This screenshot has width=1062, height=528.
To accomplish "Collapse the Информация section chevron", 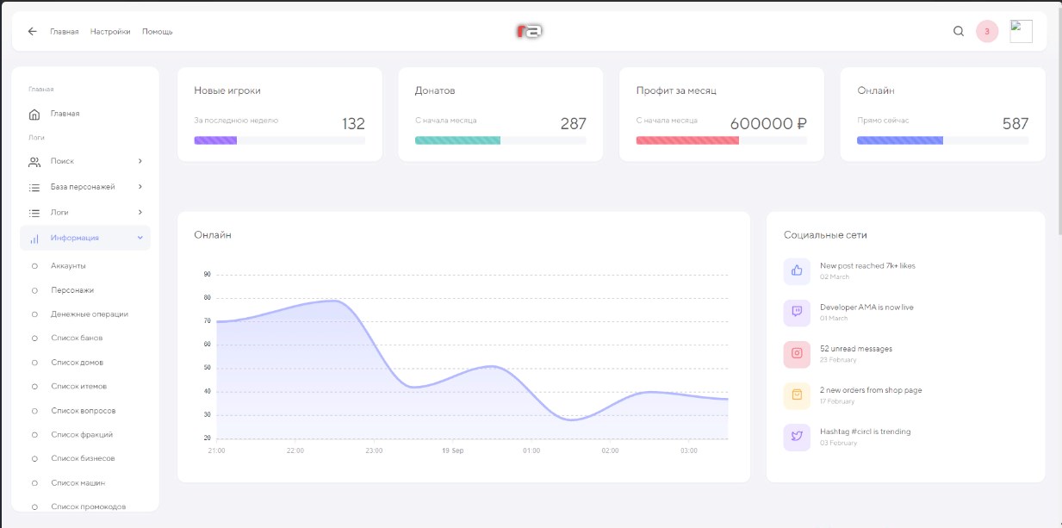I will pyautogui.click(x=140, y=238).
